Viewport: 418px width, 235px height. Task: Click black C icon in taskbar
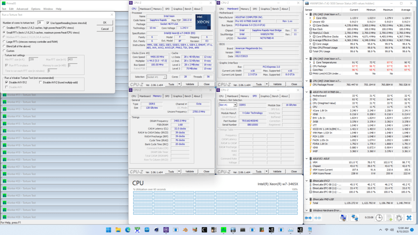coord(205,230)
